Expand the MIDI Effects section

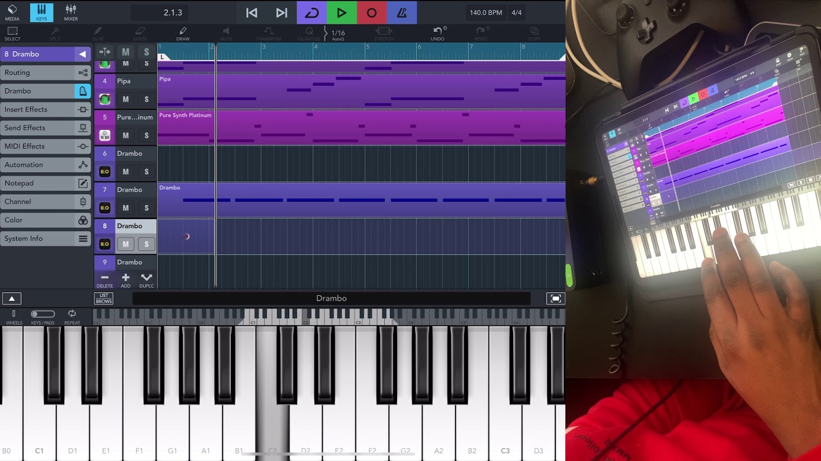click(46, 146)
